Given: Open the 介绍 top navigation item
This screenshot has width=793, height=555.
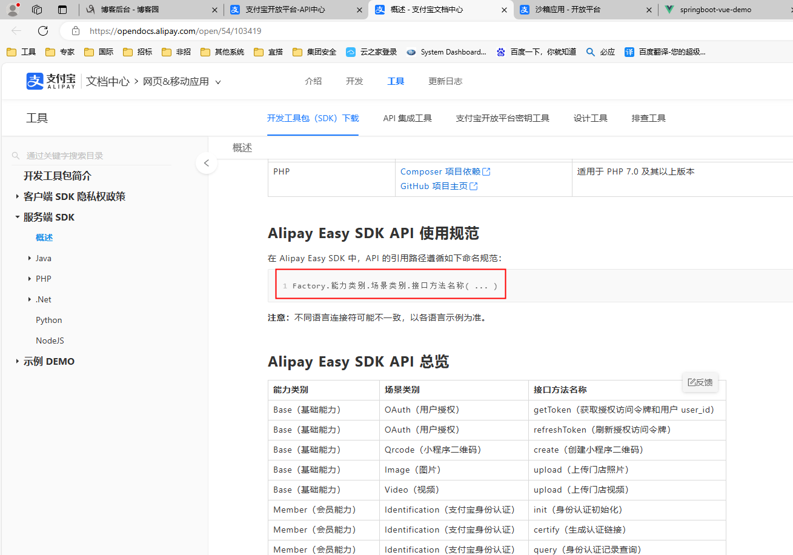Looking at the screenshot, I should coord(313,81).
